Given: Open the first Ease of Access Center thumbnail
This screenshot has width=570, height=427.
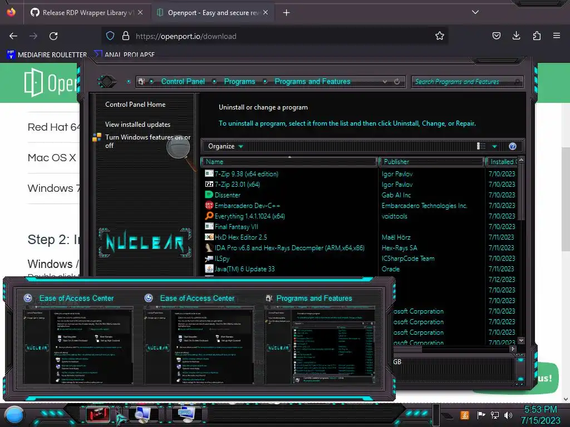Looking at the screenshot, I should pyautogui.click(x=78, y=339).
